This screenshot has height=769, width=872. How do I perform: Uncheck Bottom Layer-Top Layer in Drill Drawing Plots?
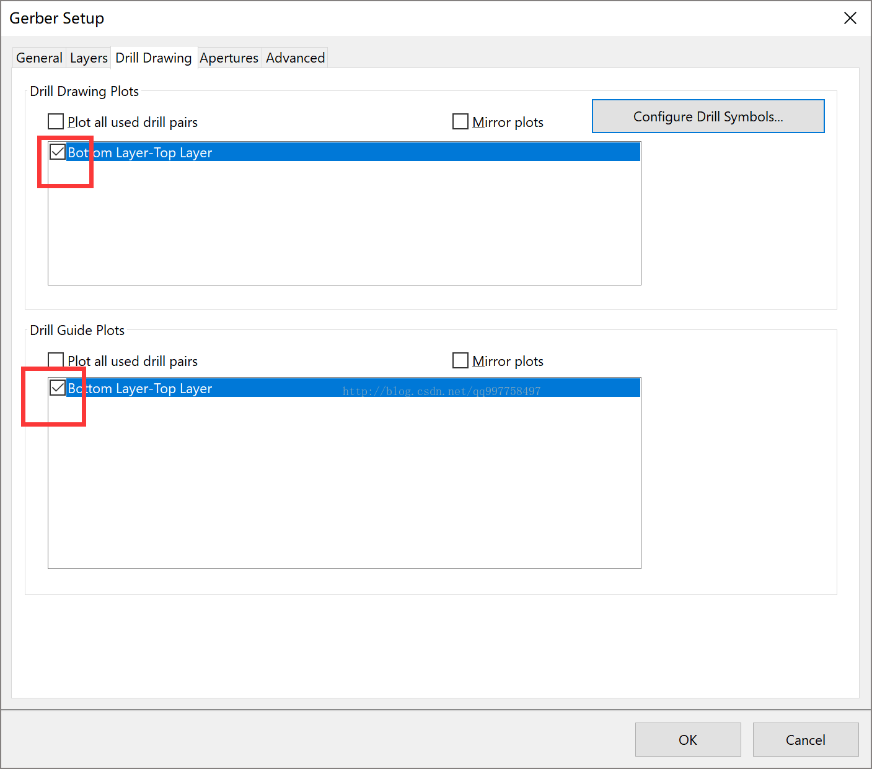coord(58,152)
